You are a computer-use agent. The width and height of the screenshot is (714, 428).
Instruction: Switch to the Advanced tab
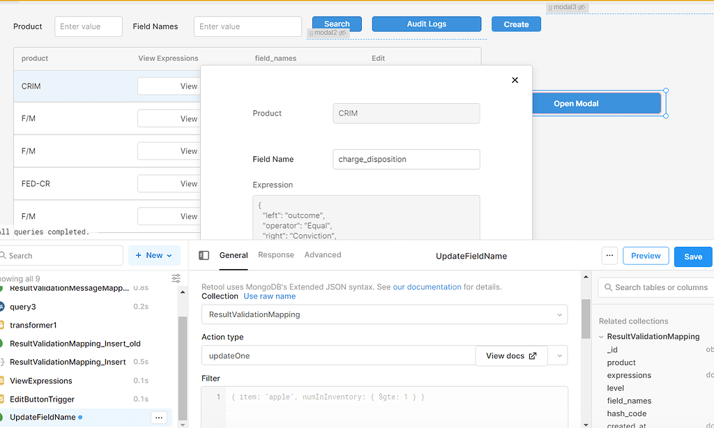tap(323, 255)
